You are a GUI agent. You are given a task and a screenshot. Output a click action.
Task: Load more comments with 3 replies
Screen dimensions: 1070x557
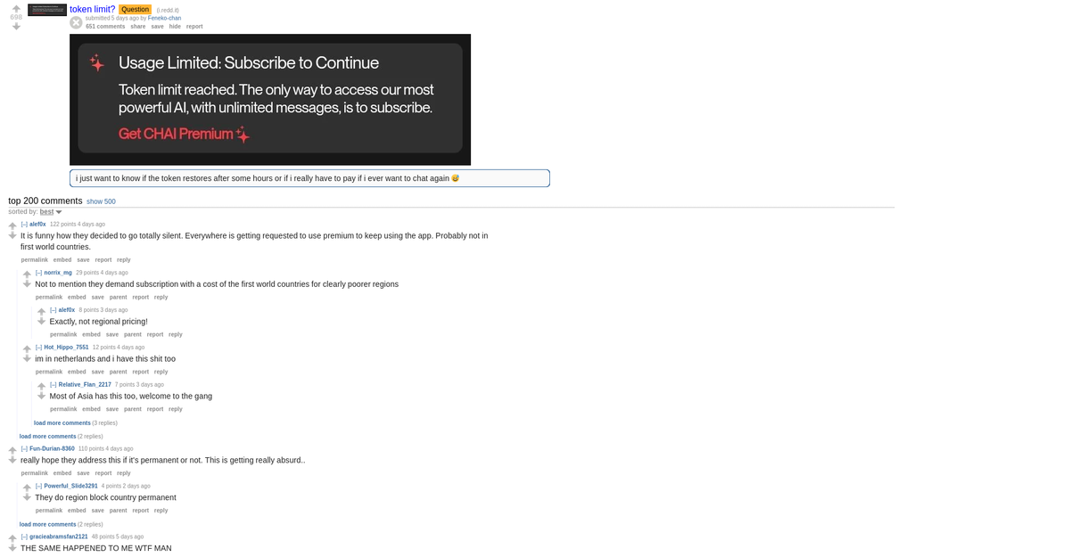coord(62,422)
